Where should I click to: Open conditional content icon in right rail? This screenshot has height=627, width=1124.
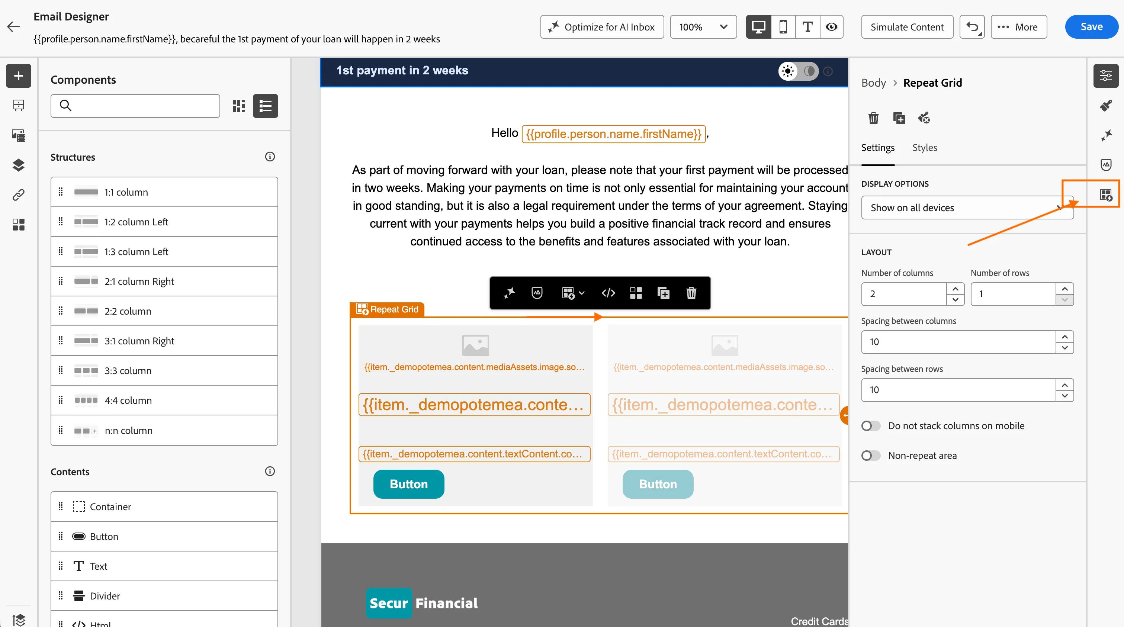click(1106, 165)
